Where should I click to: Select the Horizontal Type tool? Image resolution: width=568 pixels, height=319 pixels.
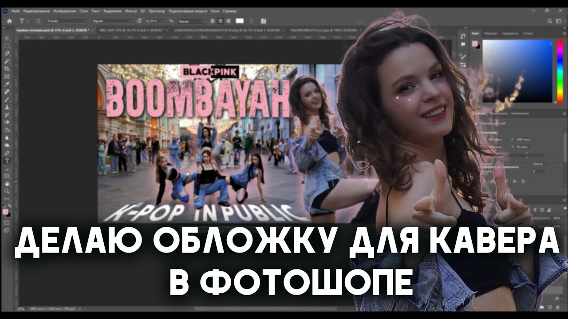tap(7, 160)
